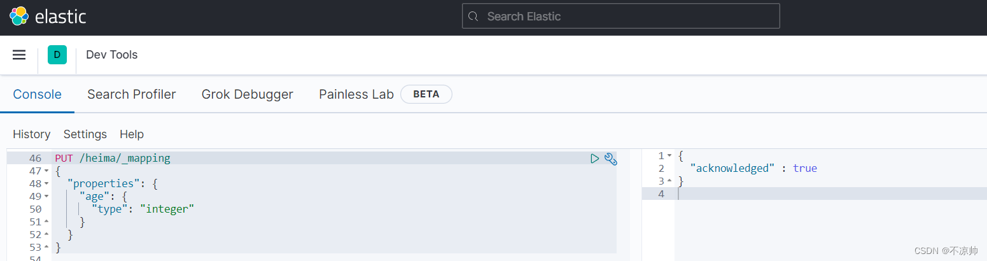Focus the Search Elastic input field
The width and height of the screenshot is (987, 261).
coord(621,17)
